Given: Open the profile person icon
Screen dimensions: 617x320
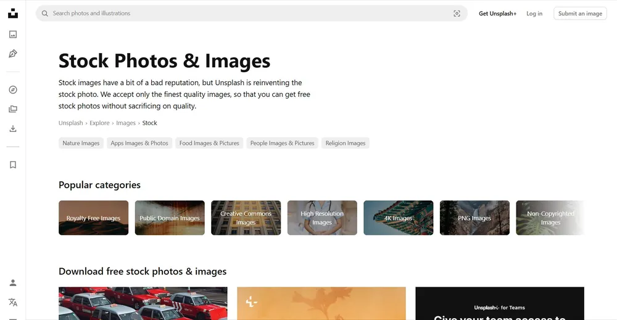Looking at the screenshot, I should 13,282.
